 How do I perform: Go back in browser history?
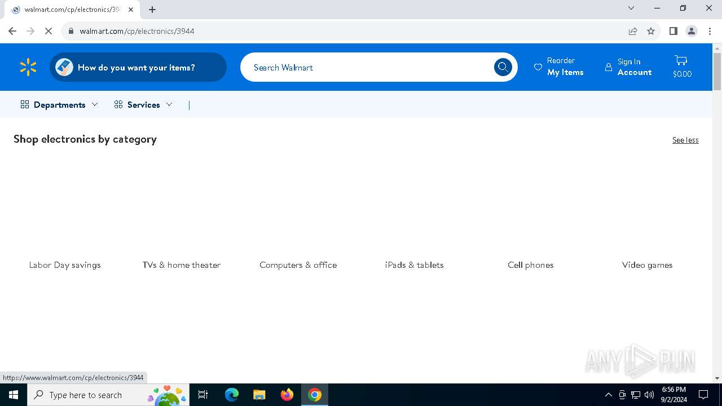coord(12,31)
